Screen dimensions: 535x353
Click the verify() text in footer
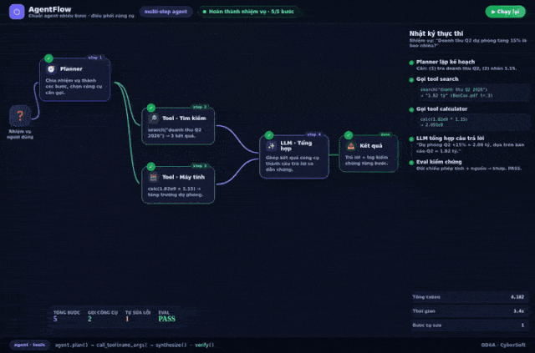(x=204, y=345)
